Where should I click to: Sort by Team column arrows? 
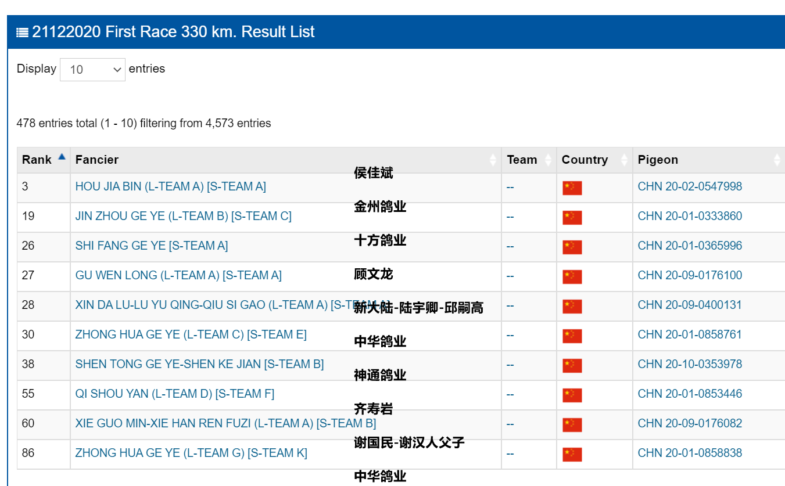pyautogui.click(x=549, y=160)
